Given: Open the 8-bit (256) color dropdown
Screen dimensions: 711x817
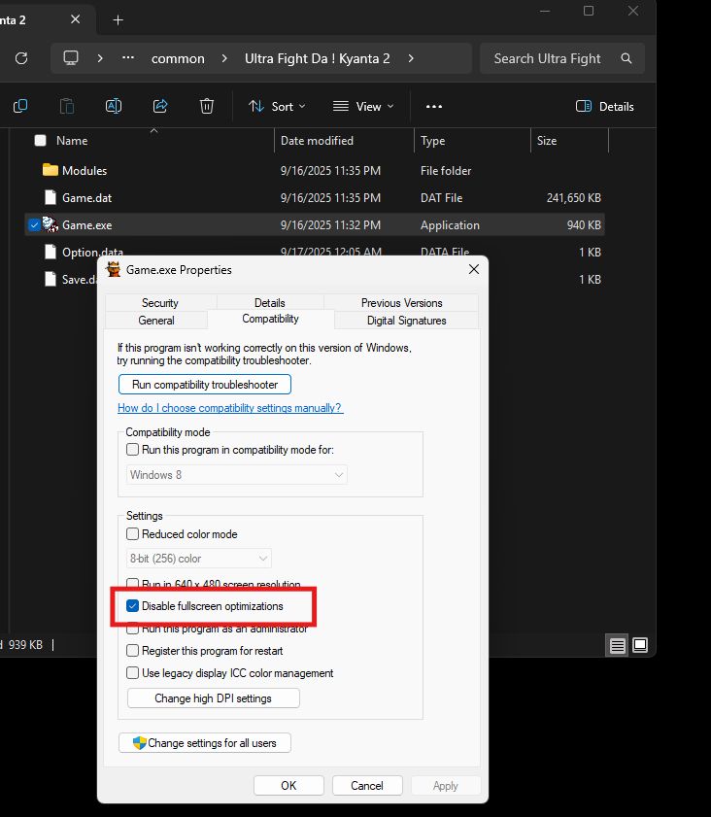Looking at the screenshot, I should (199, 559).
